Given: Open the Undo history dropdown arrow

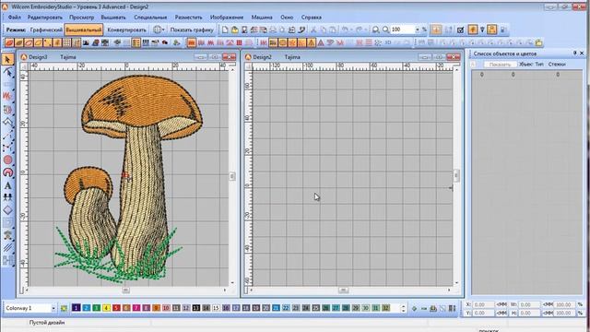Looking at the screenshot, I should [x=351, y=30].
